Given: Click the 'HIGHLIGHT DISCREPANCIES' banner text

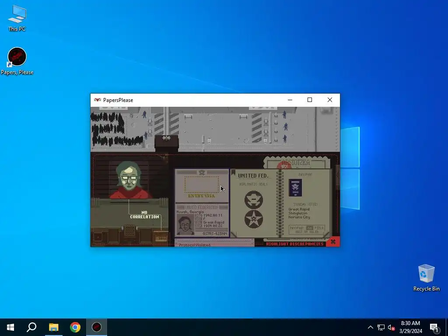Looking at the screenshot, I should tap(294, 244).
